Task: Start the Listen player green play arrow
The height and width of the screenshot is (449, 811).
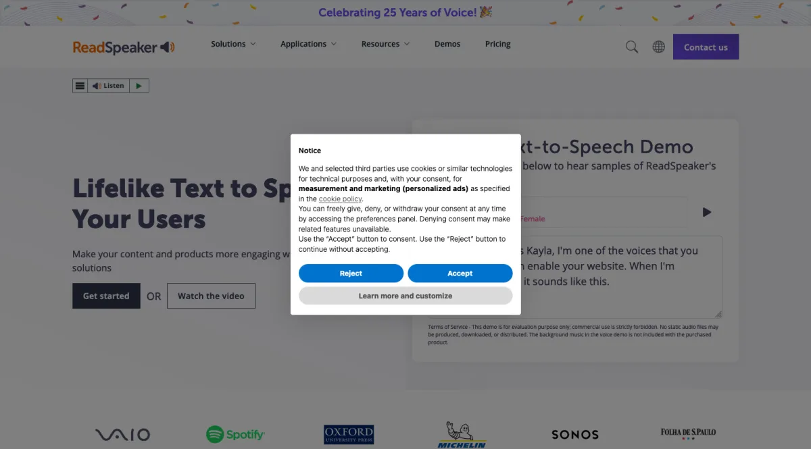Action: coord(139,86)
